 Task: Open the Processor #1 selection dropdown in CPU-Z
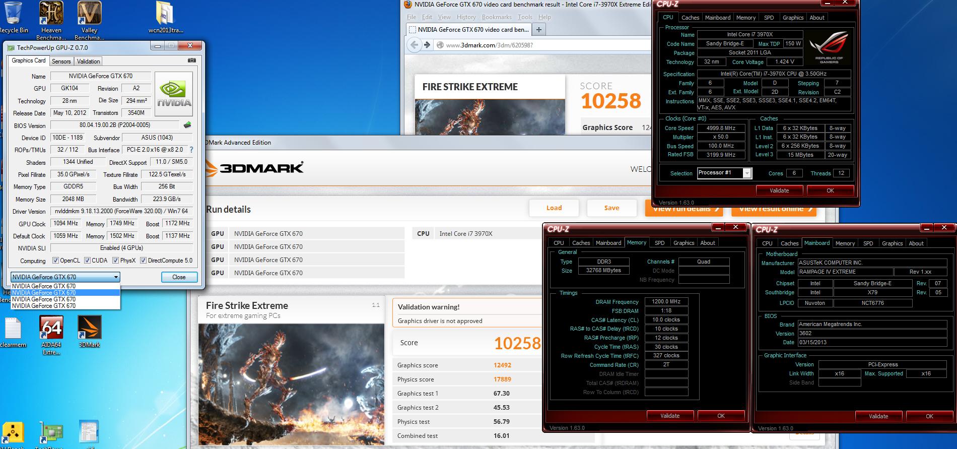(x=724, y=173)
